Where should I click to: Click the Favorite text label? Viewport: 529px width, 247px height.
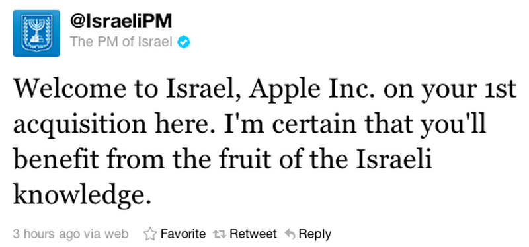tap(183, 234)
